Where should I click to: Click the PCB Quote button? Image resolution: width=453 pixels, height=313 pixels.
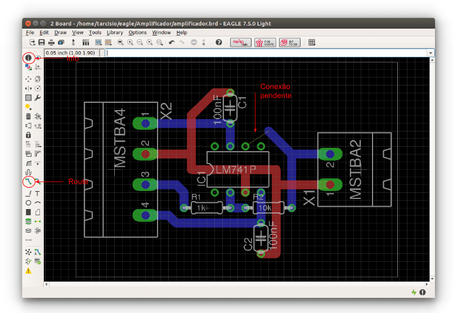265,42
